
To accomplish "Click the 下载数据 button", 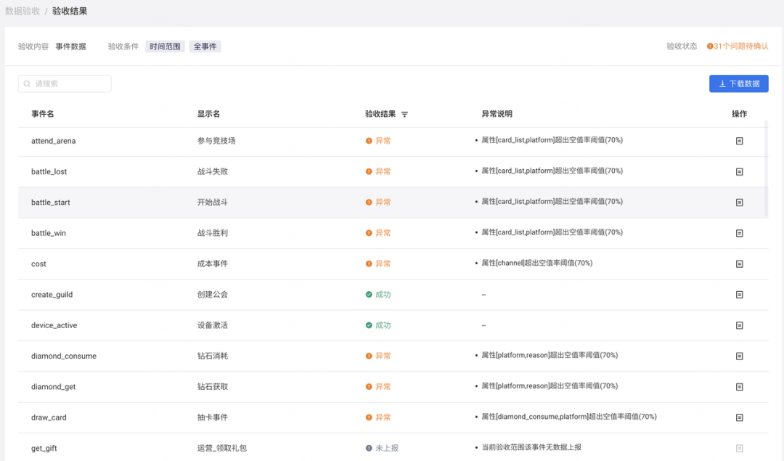I will [739, 83].
